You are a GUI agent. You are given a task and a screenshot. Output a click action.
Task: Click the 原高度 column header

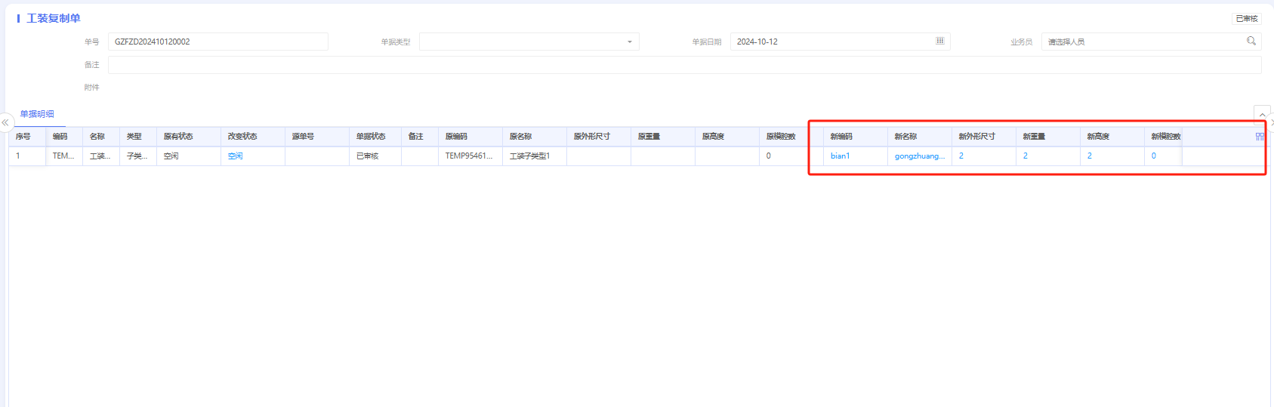[713, 137]
